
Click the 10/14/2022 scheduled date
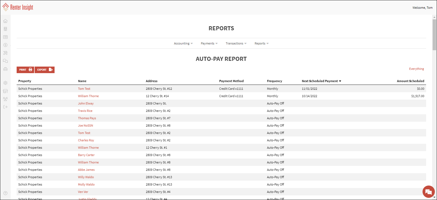coord(309,96)
